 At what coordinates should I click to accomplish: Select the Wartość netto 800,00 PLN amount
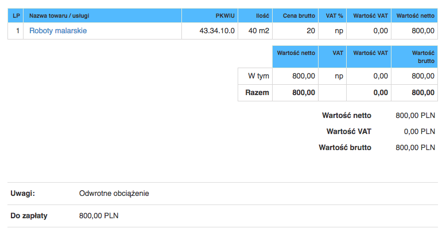[415, 116]
